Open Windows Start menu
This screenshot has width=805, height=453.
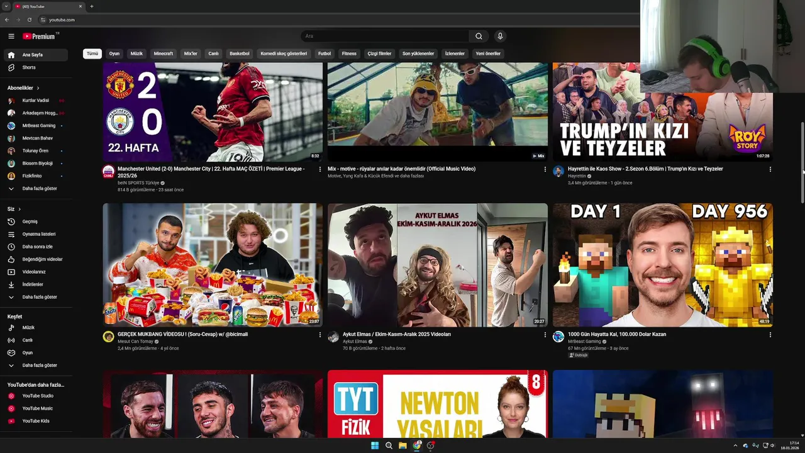coord(375,445)
